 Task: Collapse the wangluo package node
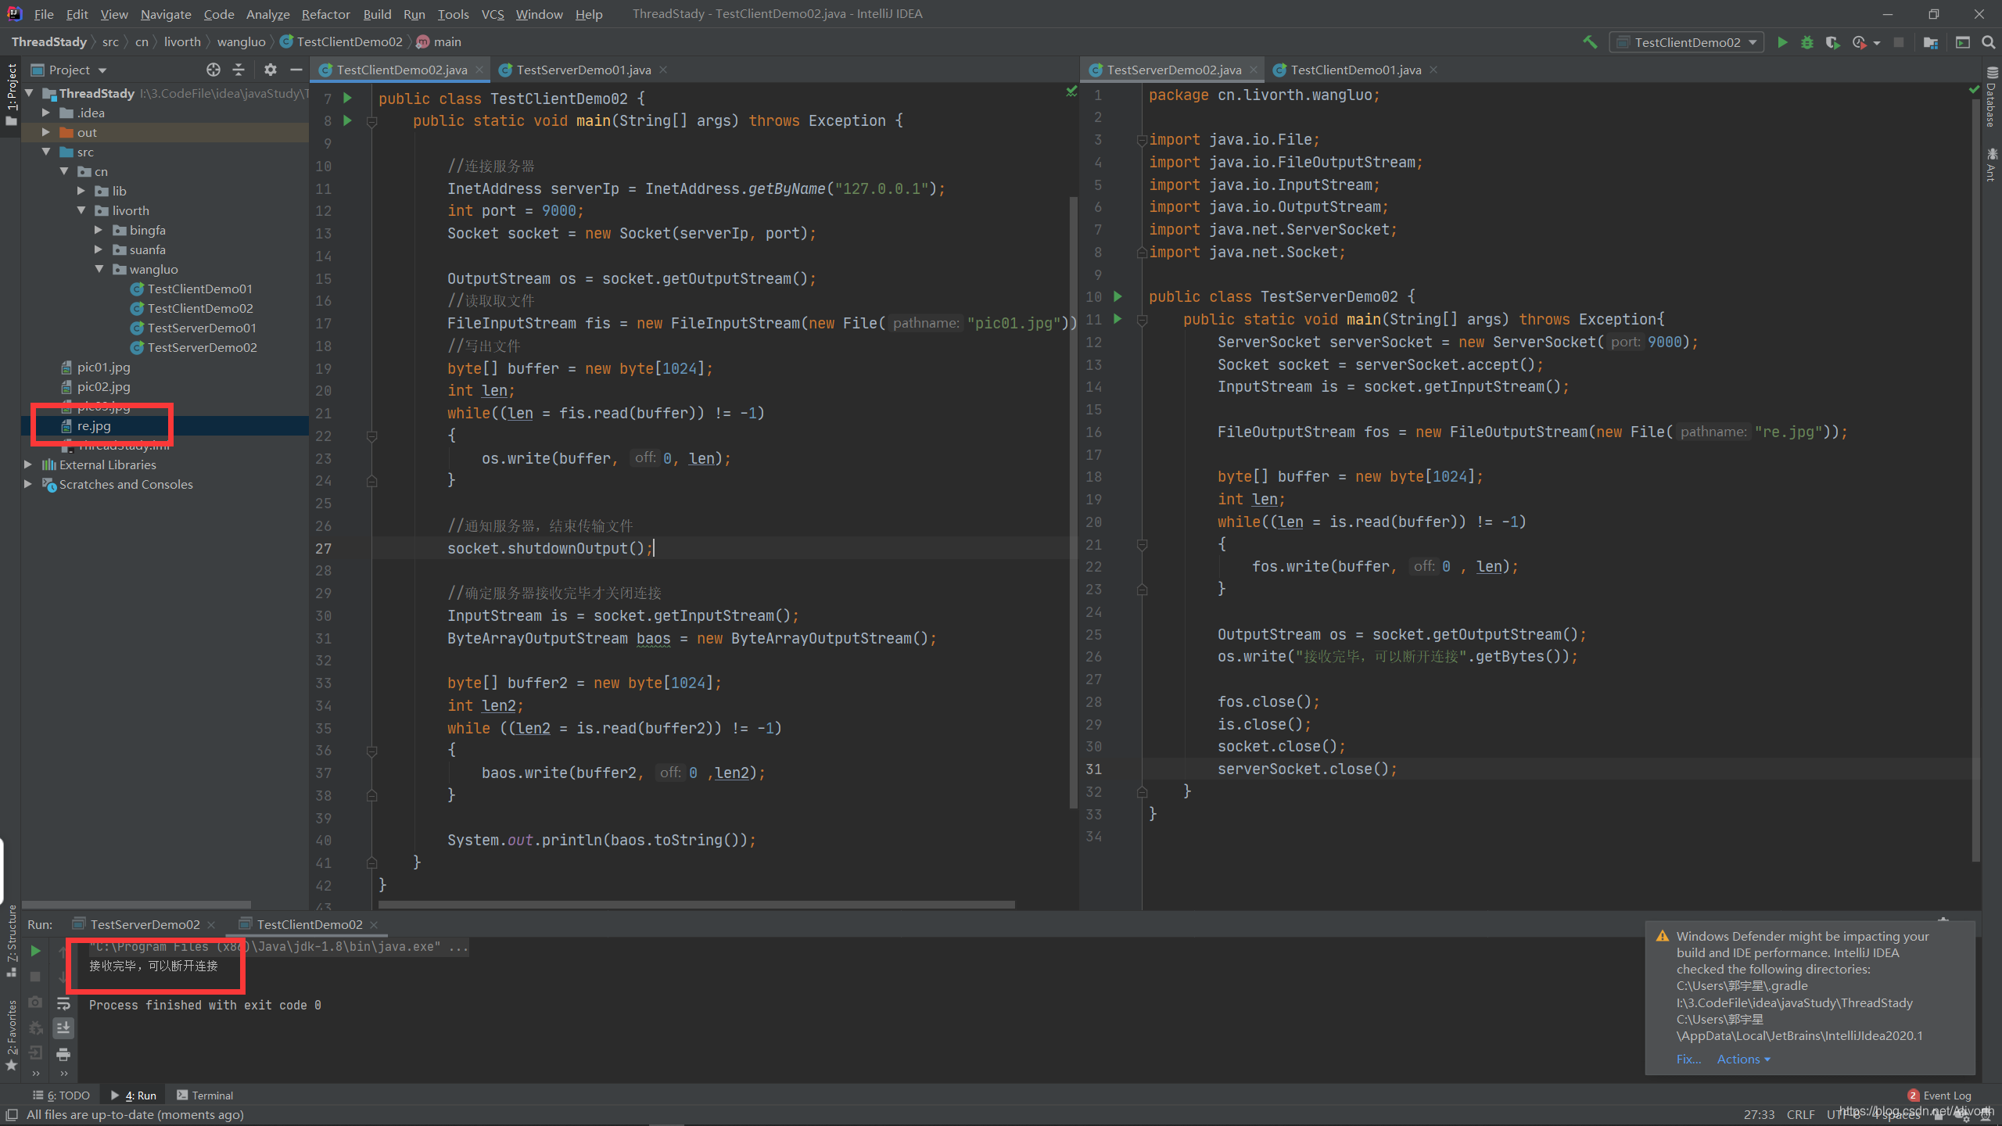point(99,269)
